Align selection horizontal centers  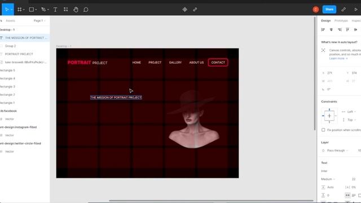[x=331, y=30]
